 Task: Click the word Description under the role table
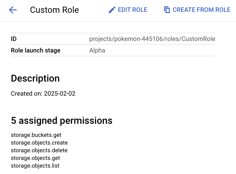click(x=35, y=78)
